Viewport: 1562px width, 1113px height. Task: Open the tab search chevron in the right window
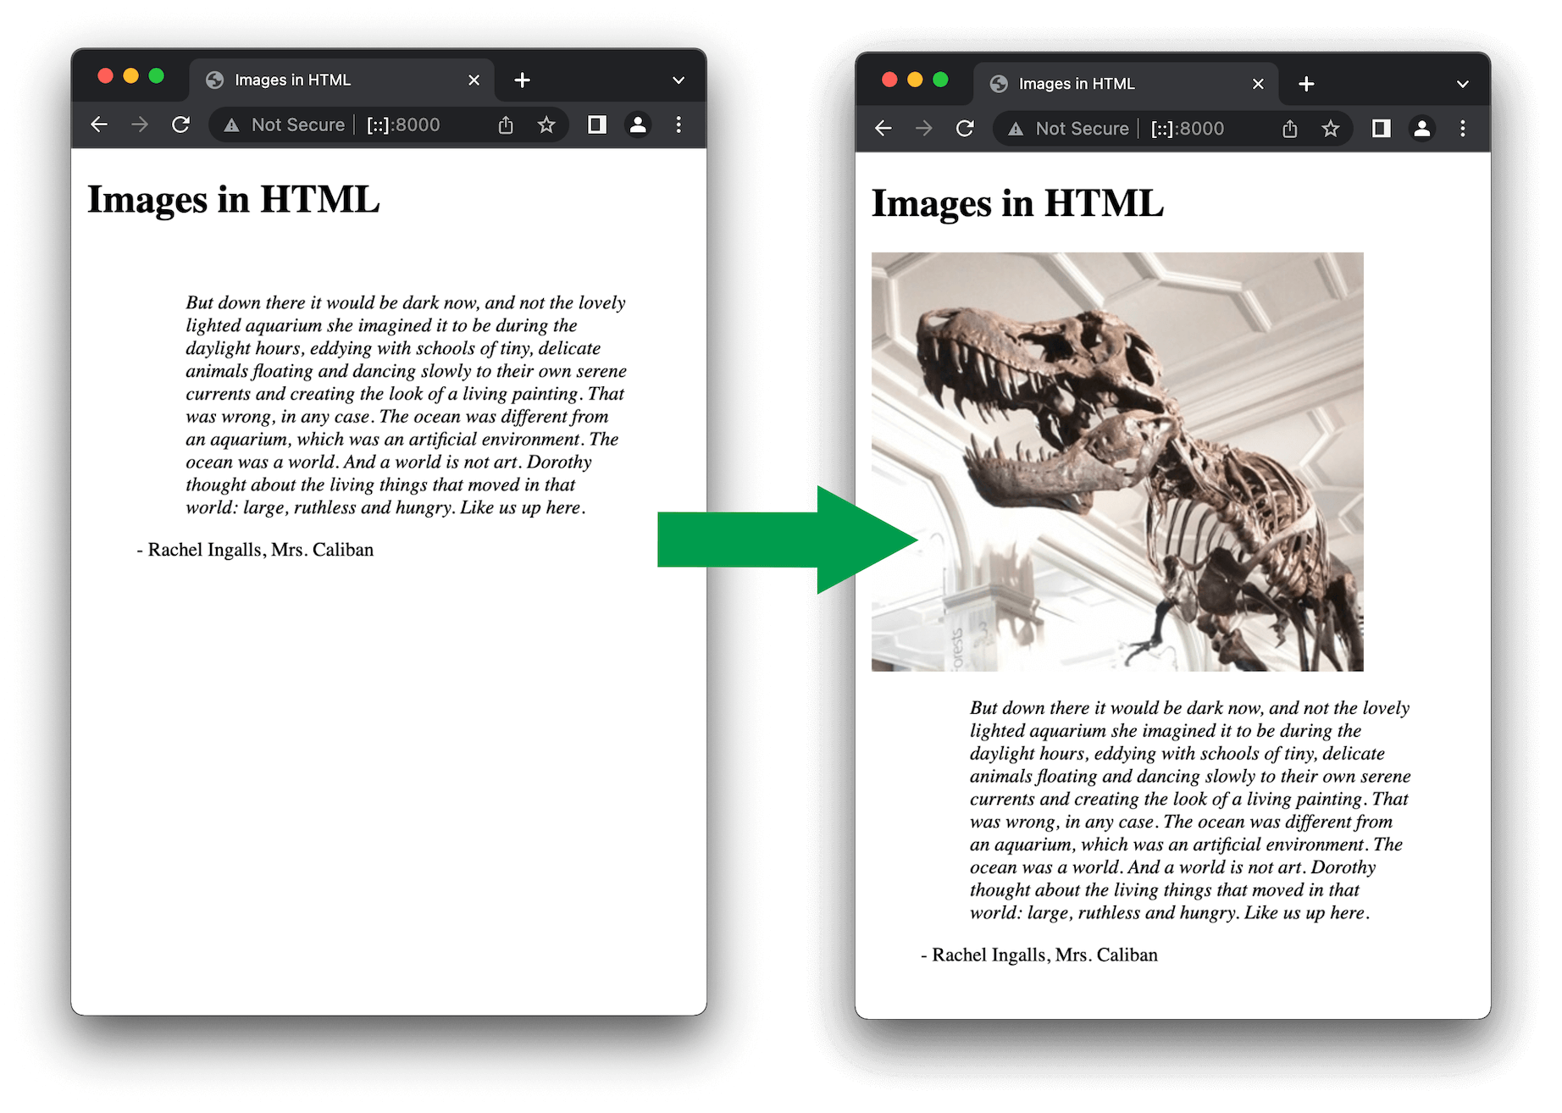coord(1462,83)
